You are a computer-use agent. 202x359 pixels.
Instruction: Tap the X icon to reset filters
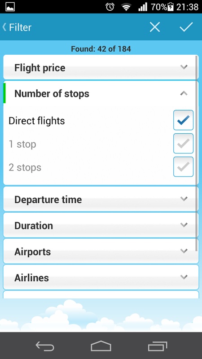tap(154, 27)
